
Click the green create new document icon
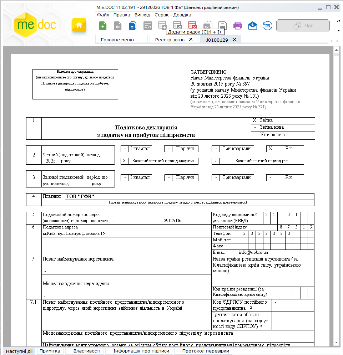103,26
